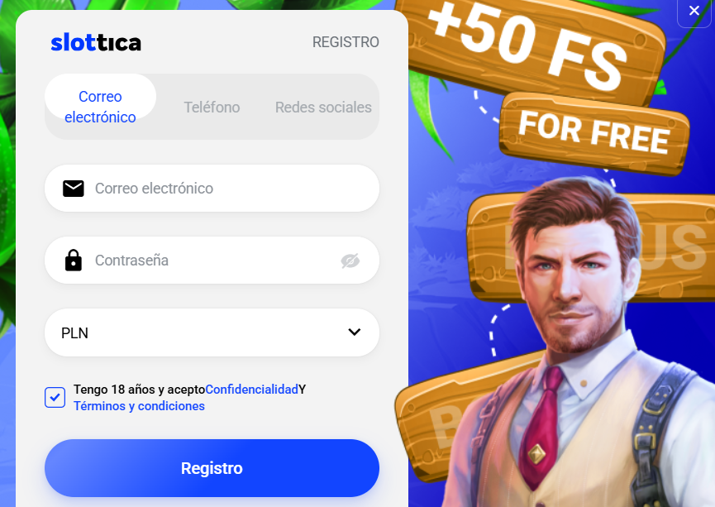
Task: Select the Correo electrónico tab
Action: [100, 107]
